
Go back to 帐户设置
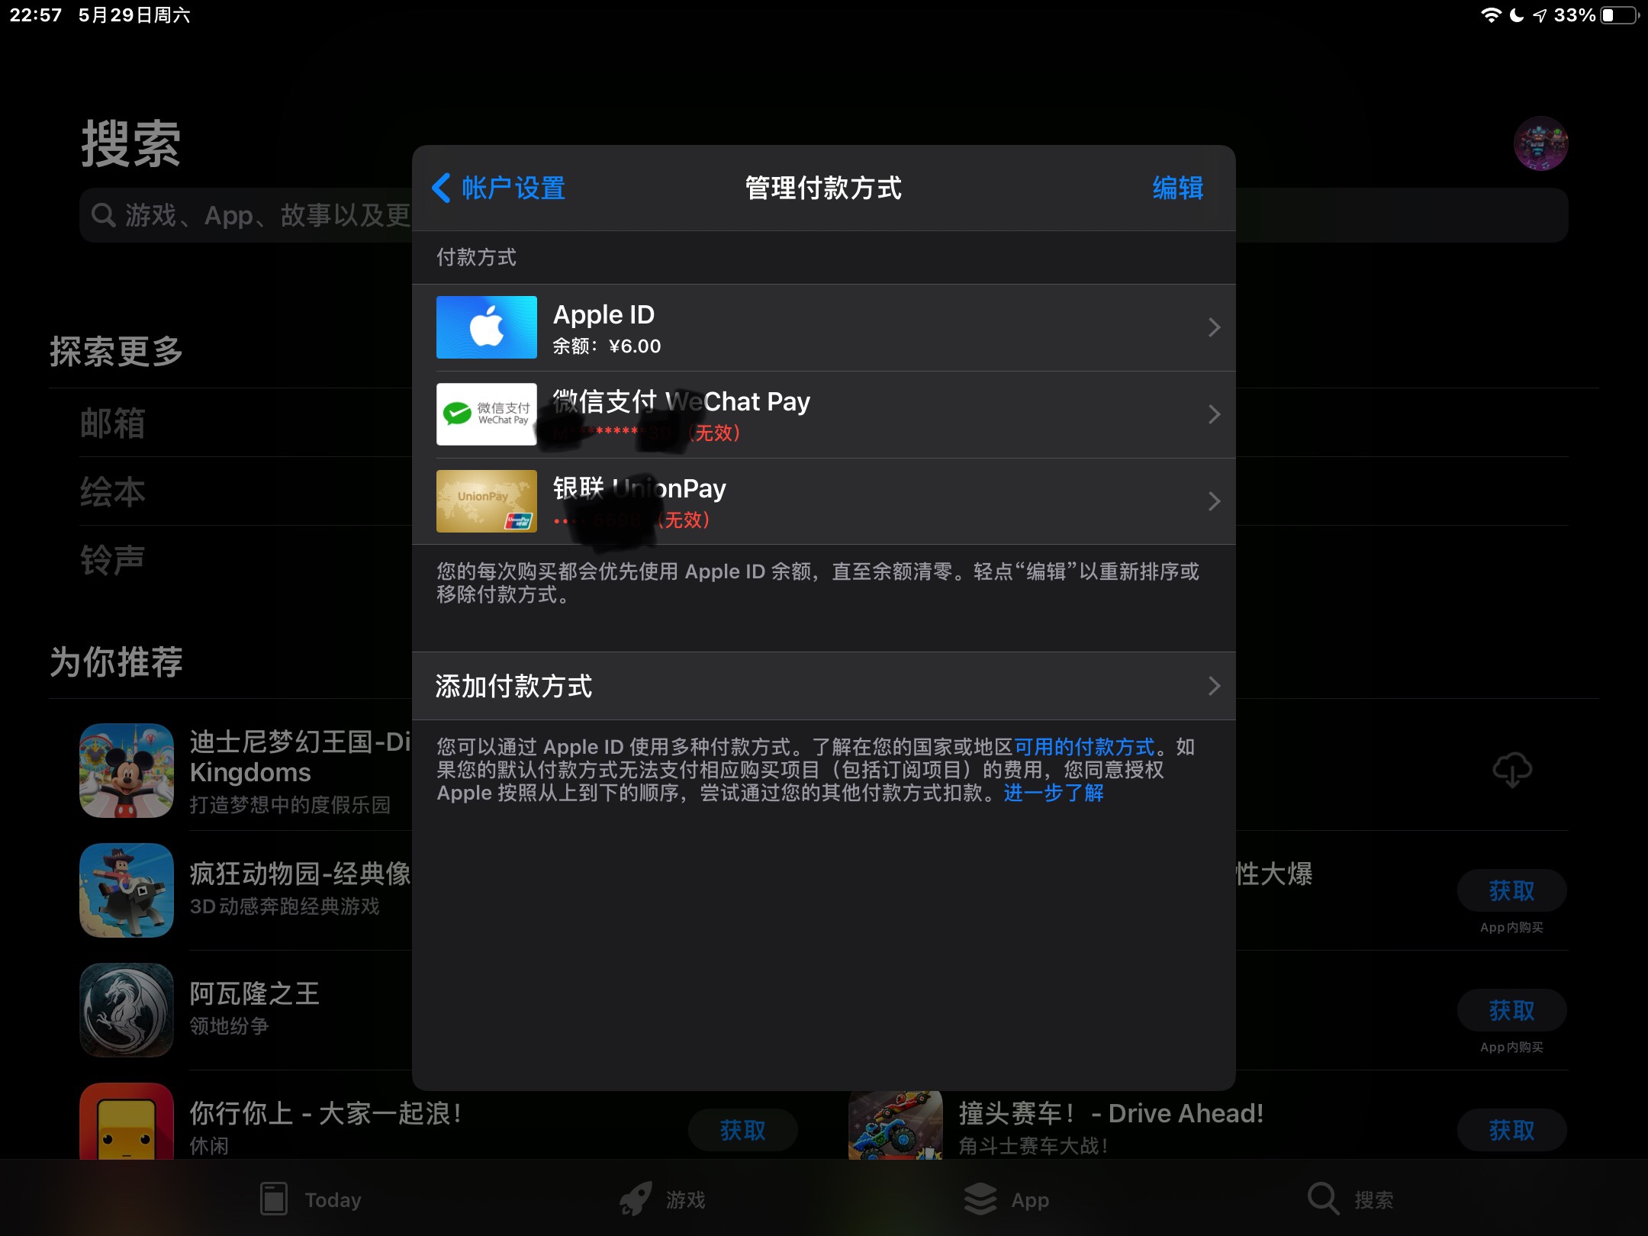click(500, 188)
